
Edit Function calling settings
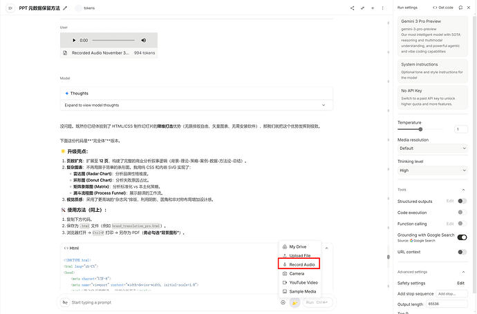coord(450,224)
